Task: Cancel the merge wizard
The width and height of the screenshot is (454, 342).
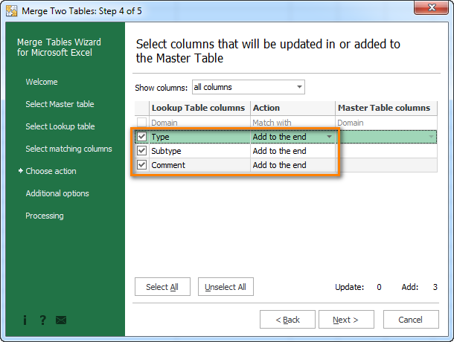Action: 410,320
